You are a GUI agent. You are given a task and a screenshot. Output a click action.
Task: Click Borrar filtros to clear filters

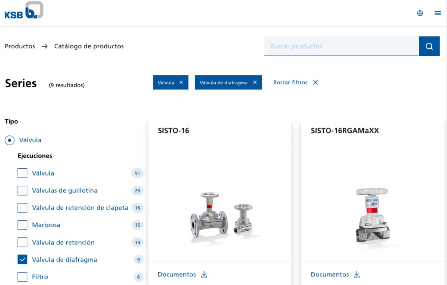(x=295, y=82)
